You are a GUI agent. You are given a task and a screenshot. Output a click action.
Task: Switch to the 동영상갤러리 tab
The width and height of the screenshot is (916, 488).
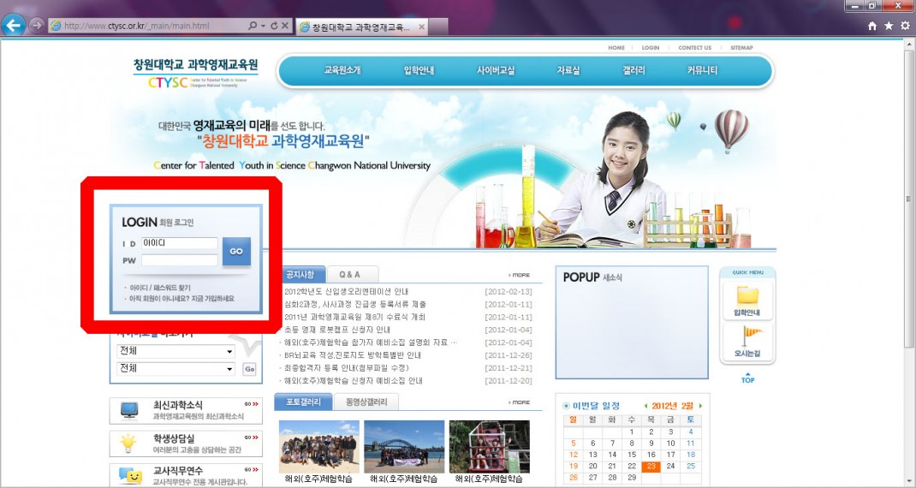click(366, 402)
